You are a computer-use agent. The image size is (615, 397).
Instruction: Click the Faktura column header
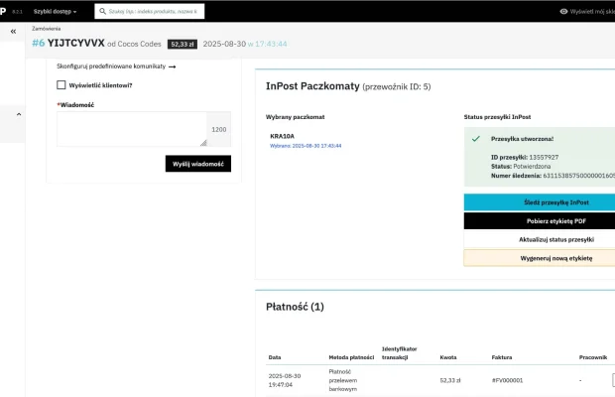502,357
